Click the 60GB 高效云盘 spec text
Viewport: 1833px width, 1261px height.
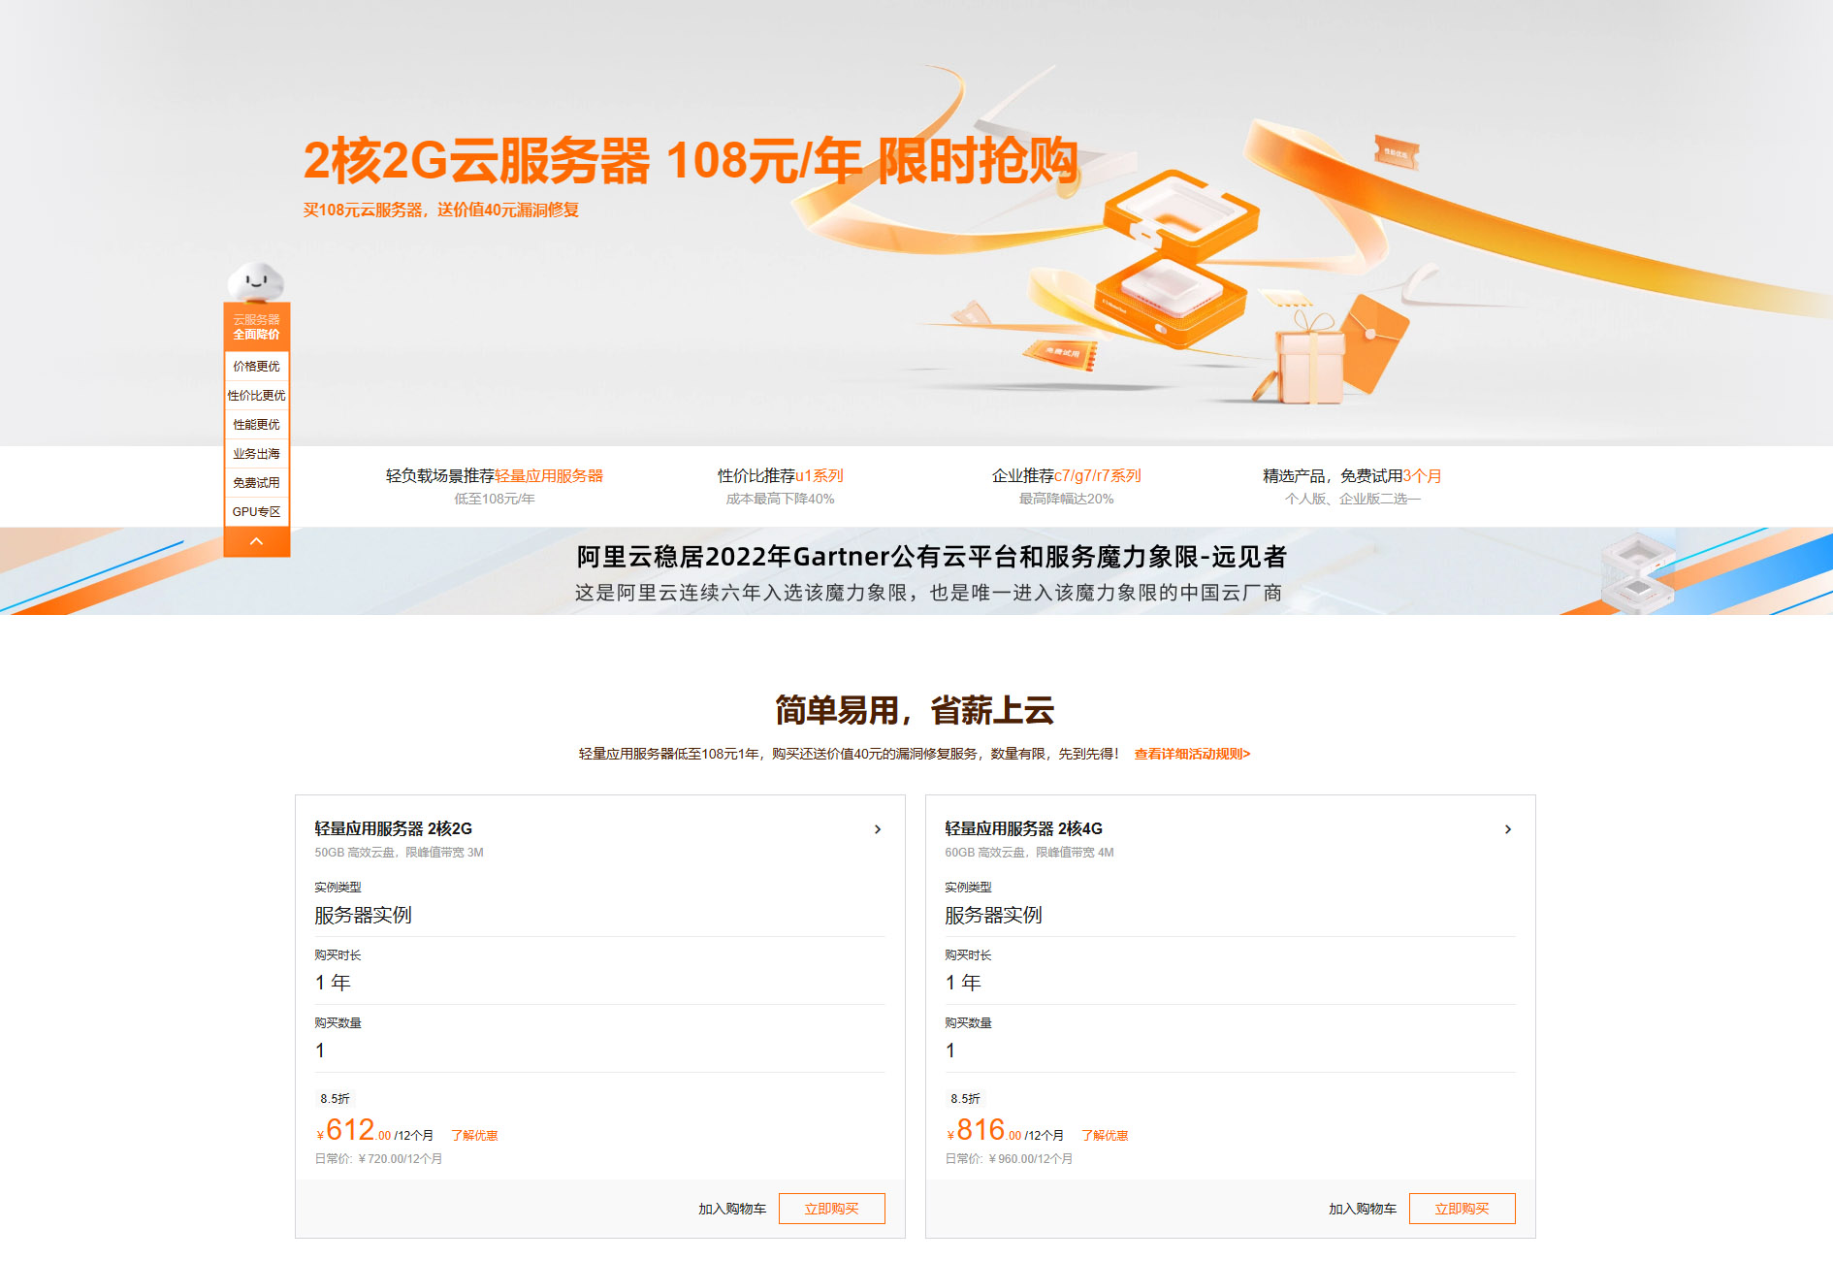click(1029, 853)
